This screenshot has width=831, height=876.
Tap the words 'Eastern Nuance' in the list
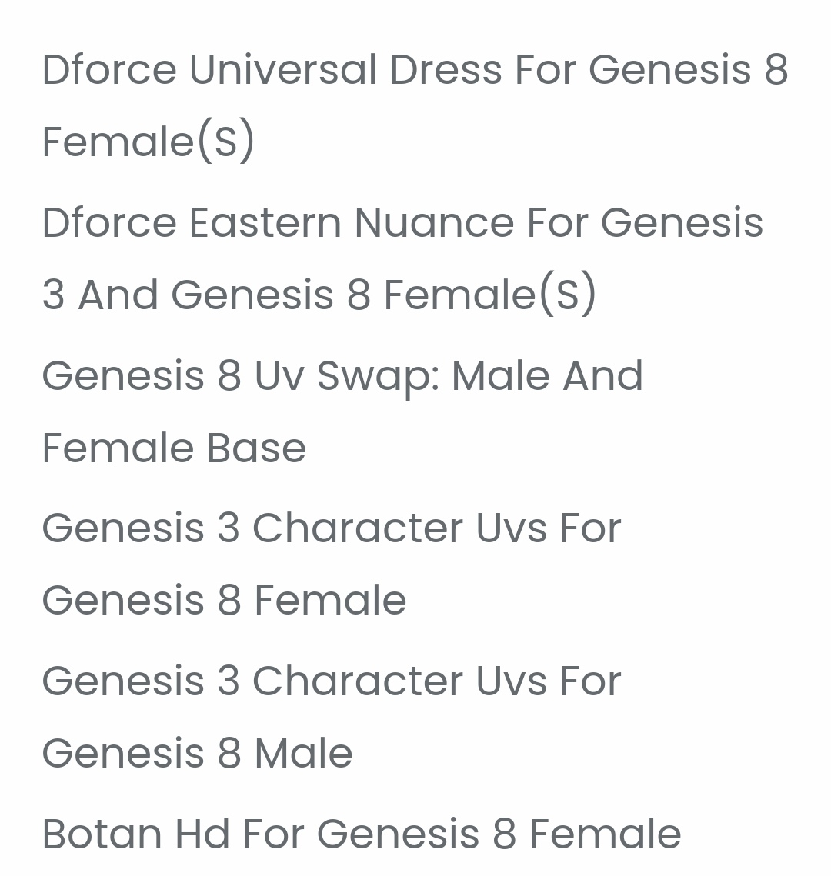point(352,223)
